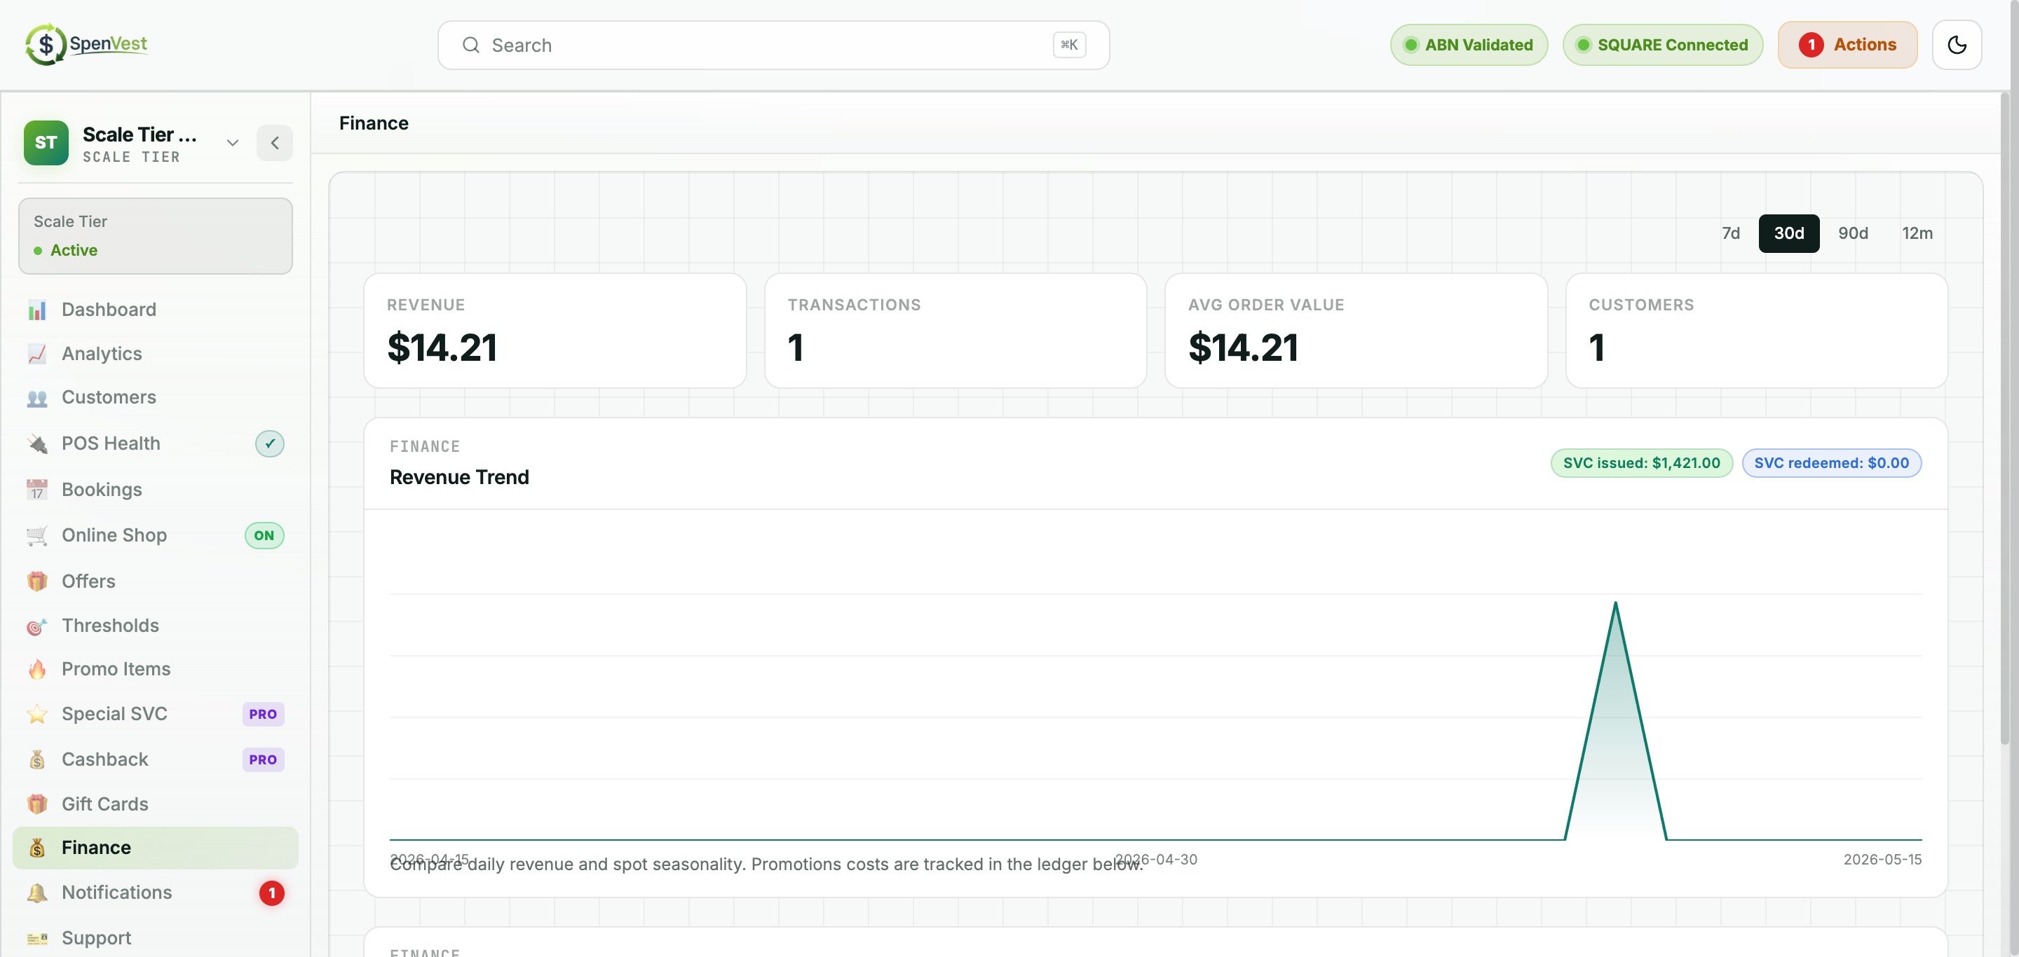Open Analytics in the sidebar
Image resolution: width=2019 pixels, height=957 pixels.
point(155,354)
